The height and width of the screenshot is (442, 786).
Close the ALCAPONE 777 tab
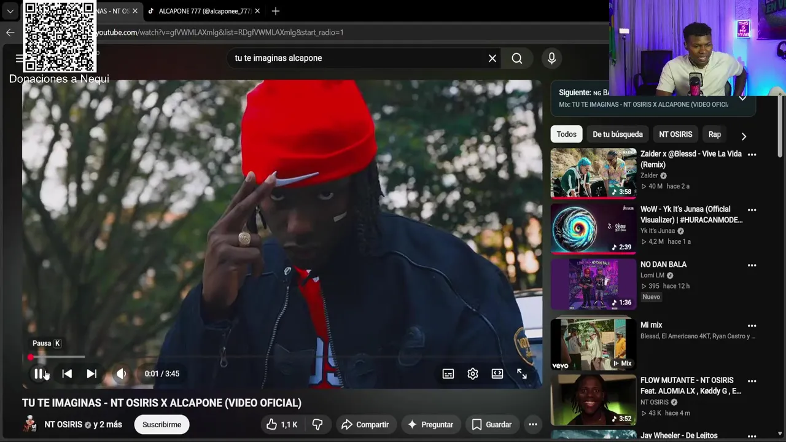pyautogui.click(x=257, y=11)
